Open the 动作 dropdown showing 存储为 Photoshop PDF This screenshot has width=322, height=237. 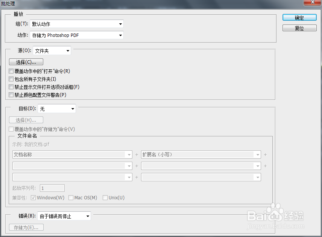77,35
